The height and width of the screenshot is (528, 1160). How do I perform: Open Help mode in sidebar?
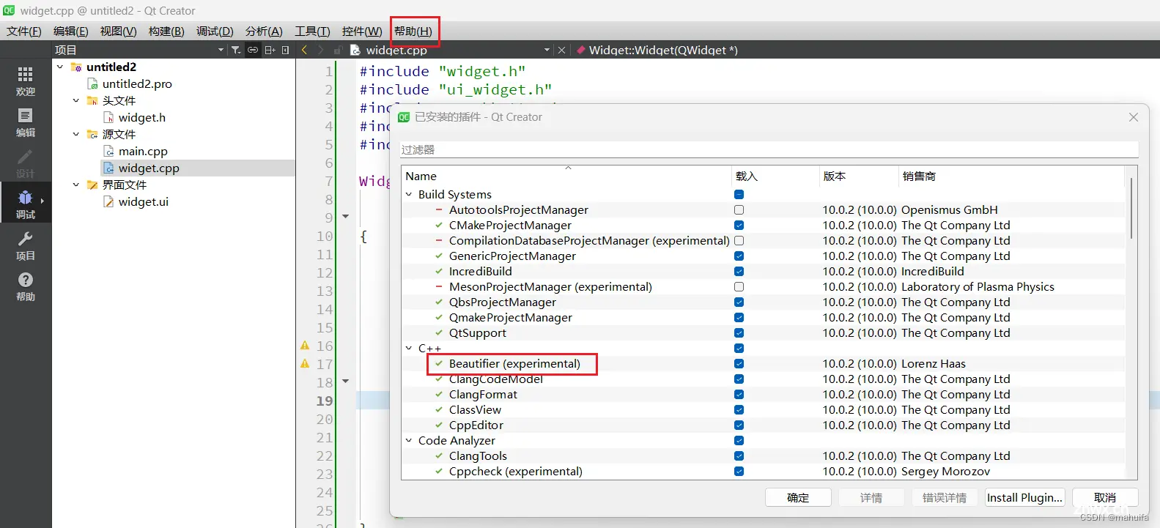[26, 286]
